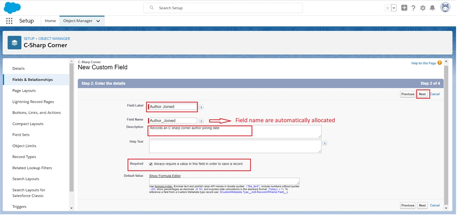Click the Default Value formula box
Screen dimensions: 457x215
[x=224, y=181]
